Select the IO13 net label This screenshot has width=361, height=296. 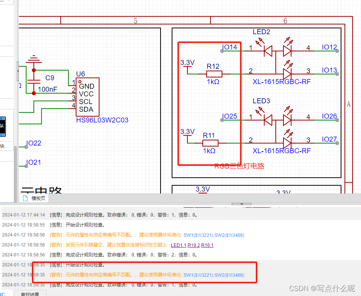pyautogui.click(x=329, y=70)
